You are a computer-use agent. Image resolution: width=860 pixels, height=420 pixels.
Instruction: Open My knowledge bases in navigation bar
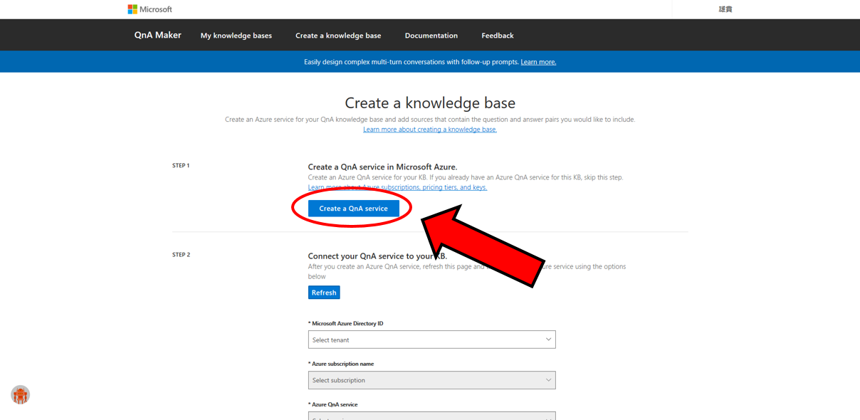236,36
